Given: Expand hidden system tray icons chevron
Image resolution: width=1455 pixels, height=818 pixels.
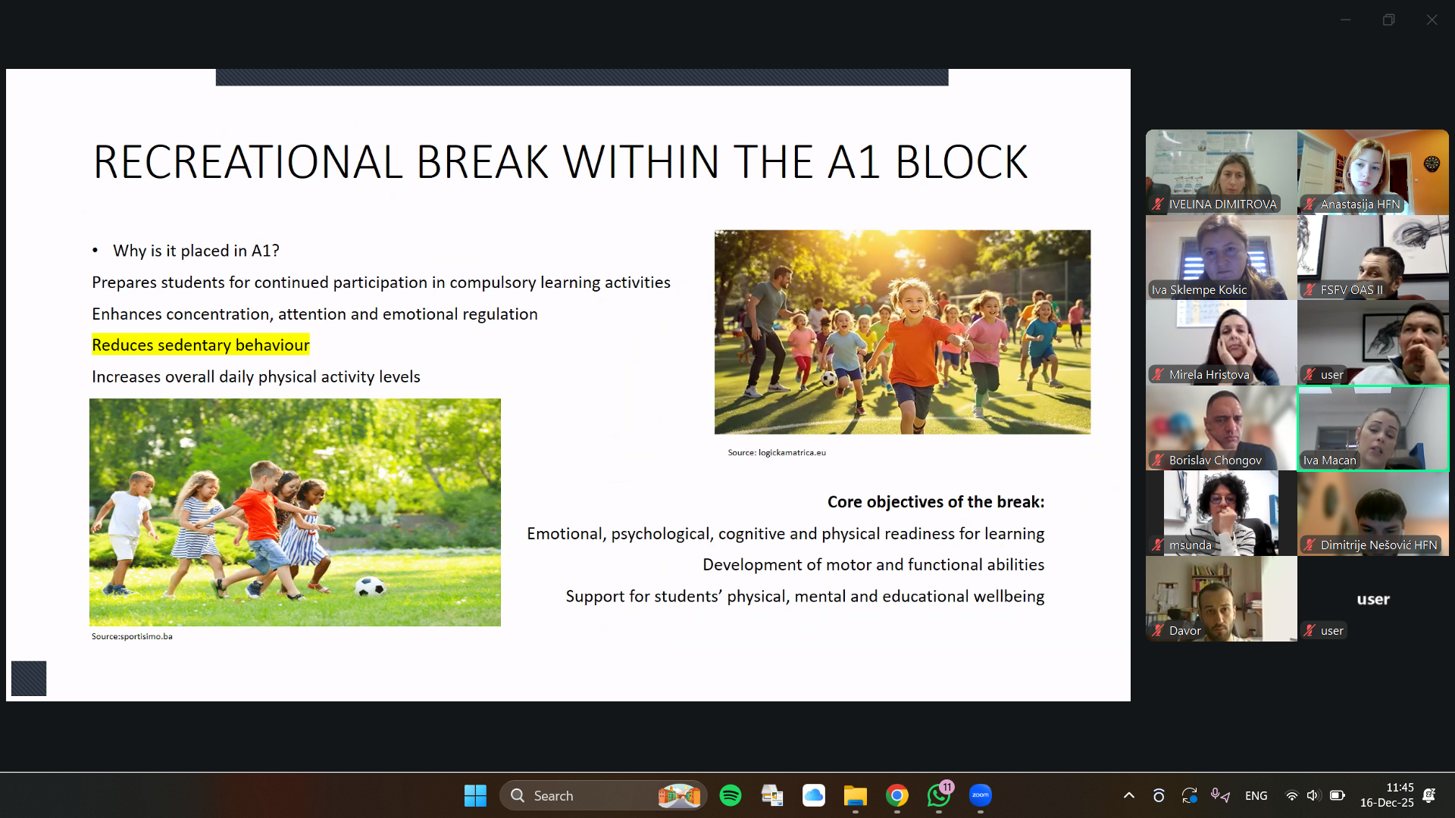Looking at the screenshot, I should point(1128,795).
